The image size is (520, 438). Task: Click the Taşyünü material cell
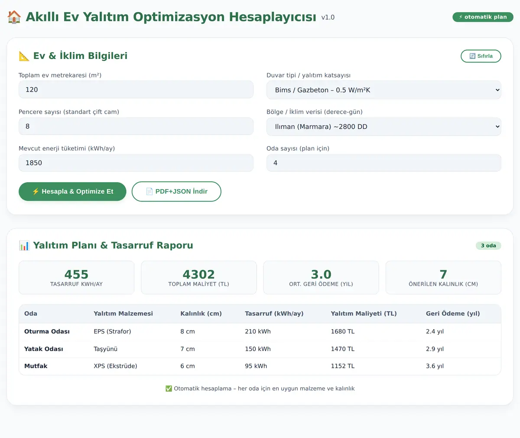click(106, 349)
